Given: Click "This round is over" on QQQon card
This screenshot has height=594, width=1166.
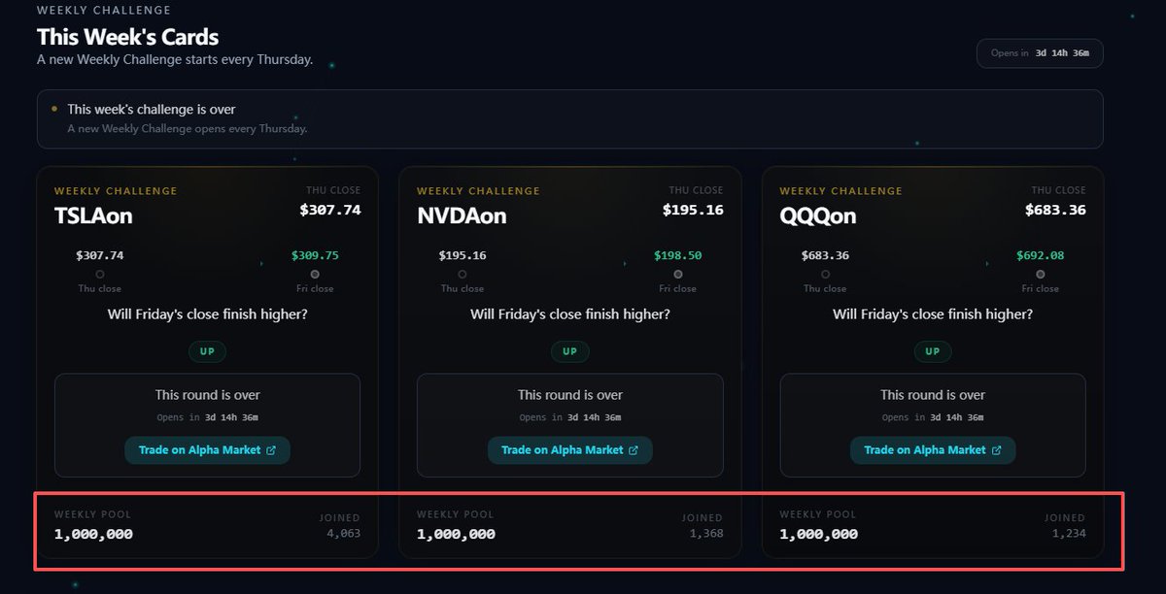Looking at the screenshot, I should point(933,395).
